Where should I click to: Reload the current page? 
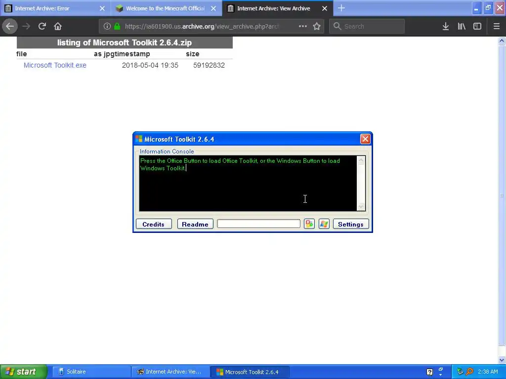(x=42, y=26)
